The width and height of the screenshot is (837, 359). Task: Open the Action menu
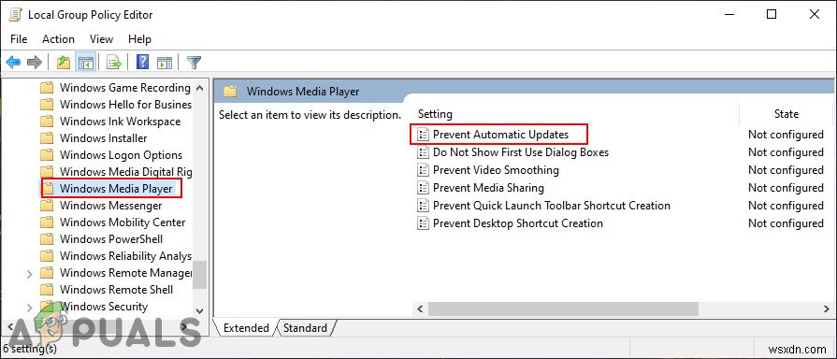tap(58, 39)
